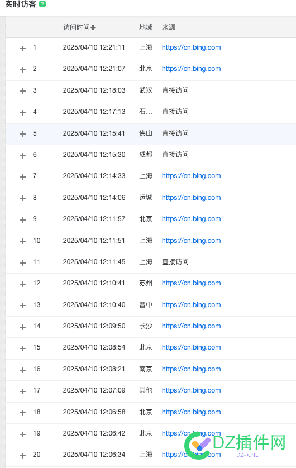Open bing source link in row 15
The height and width of the screenshot is (468, 296).
(x=191, y=347)
